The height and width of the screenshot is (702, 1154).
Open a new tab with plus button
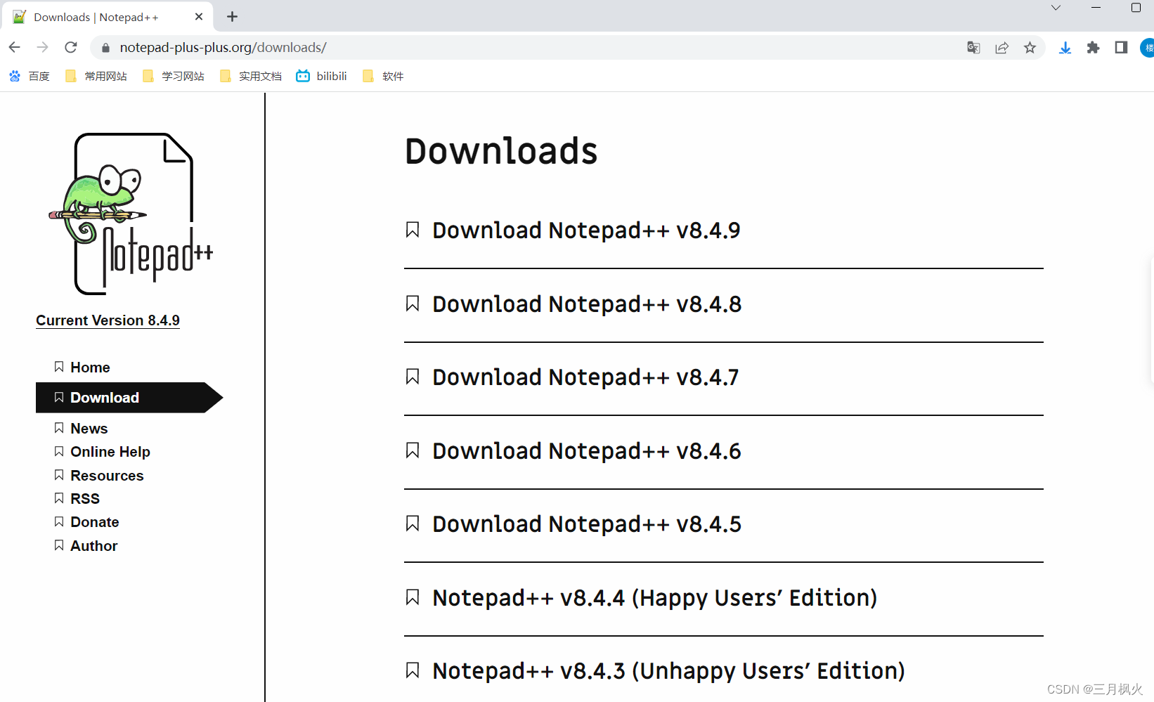point(233,16)
